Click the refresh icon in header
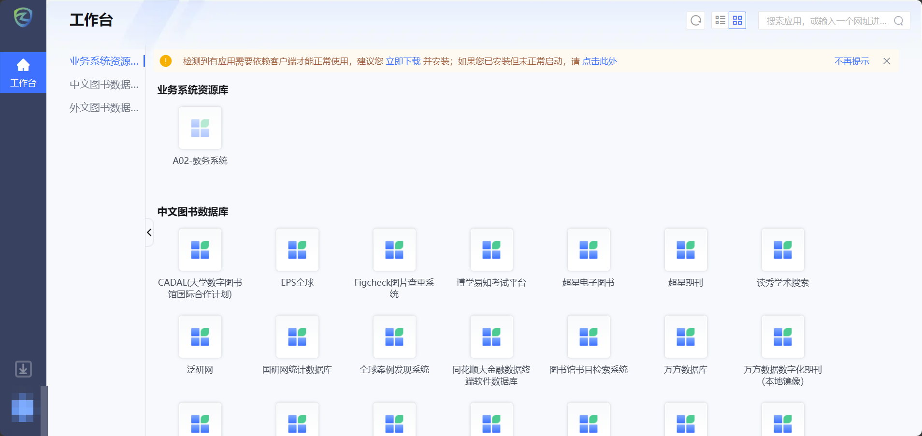Screen dimensions: 922x436 click(696, 20)
